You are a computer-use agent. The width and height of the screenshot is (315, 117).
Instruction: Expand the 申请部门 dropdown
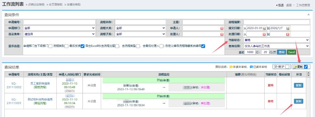tap(60, 28)
